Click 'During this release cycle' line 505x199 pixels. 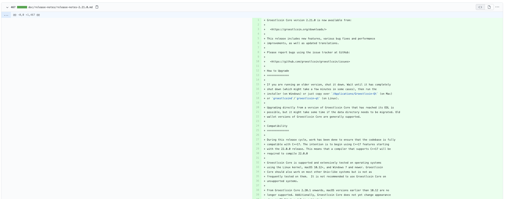[331, 140]
